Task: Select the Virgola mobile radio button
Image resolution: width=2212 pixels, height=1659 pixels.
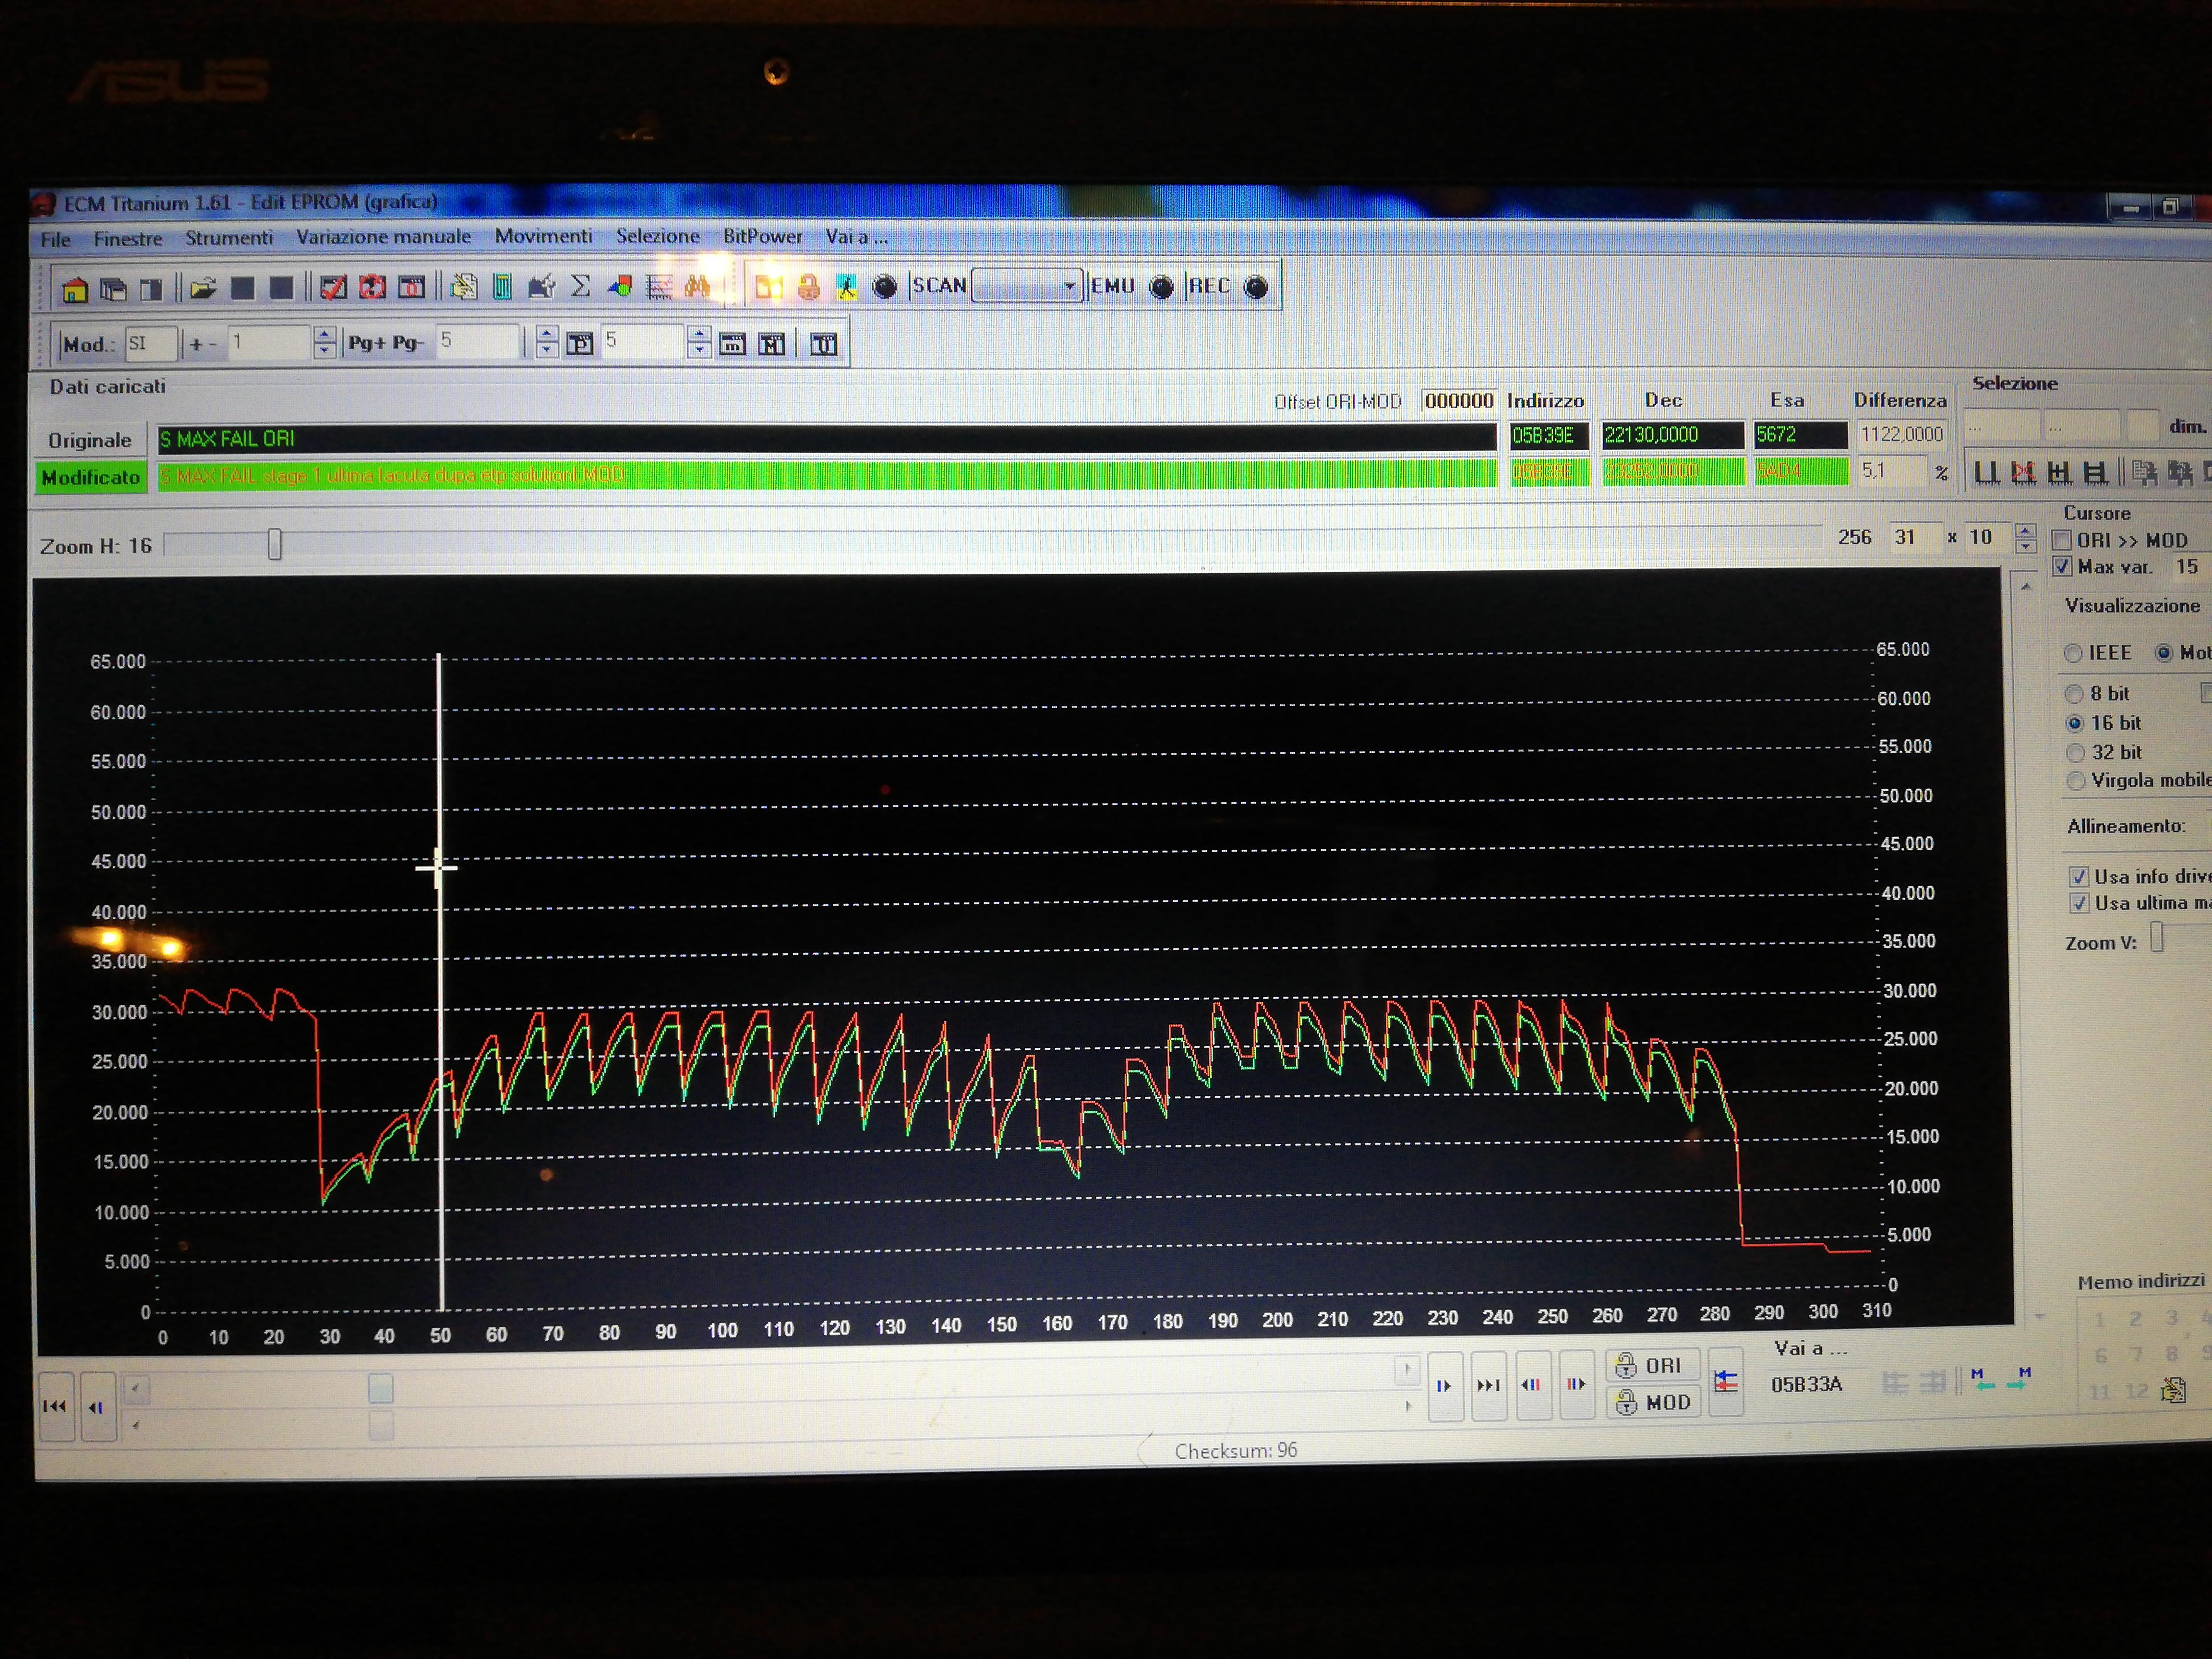Action: (x=2076, y=780)
